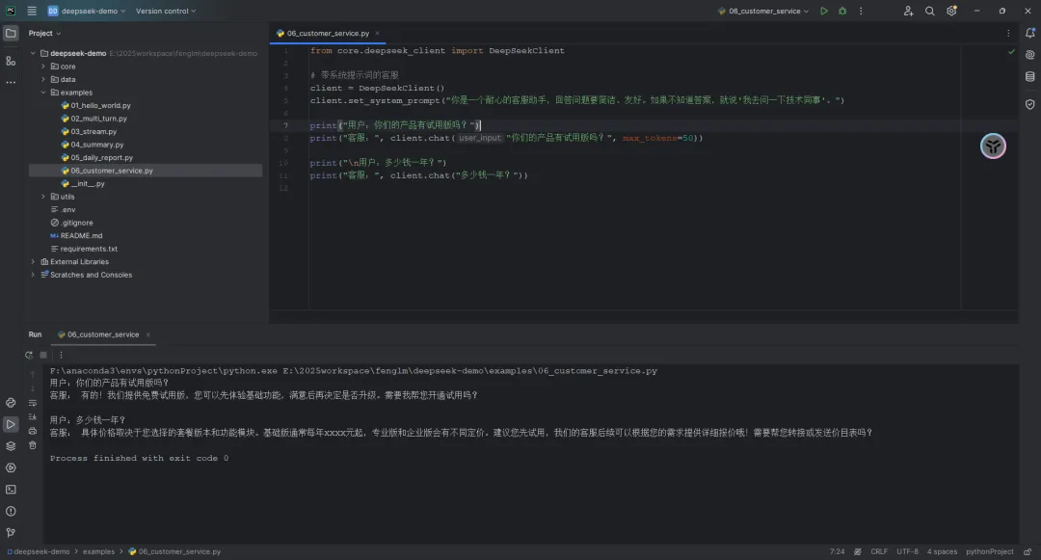The width and height of the screenshot is (1041, 560).
Task: Expand External Libraries node
Action: [x=33, y=261]
